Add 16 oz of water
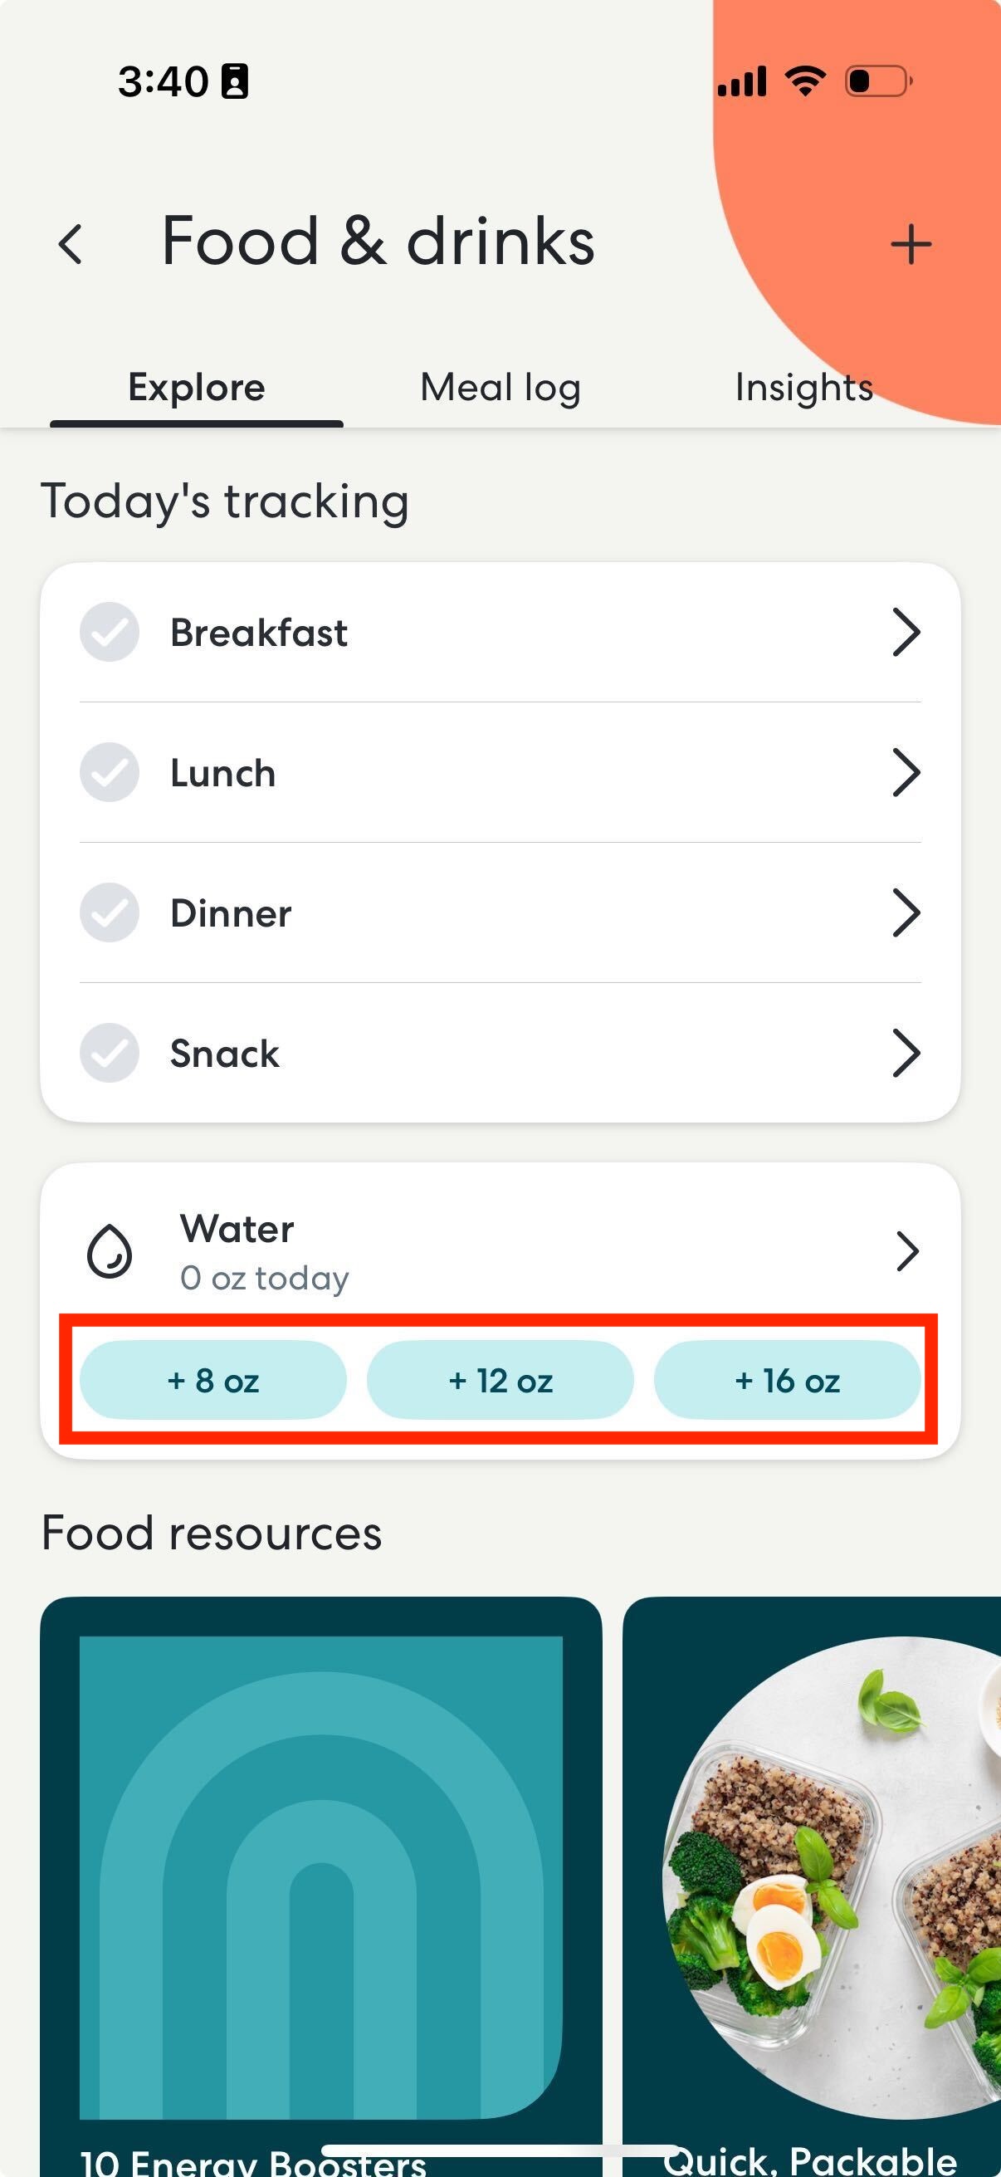This screenshot has height=2177, width=1001. click(x=788, y=1380)
